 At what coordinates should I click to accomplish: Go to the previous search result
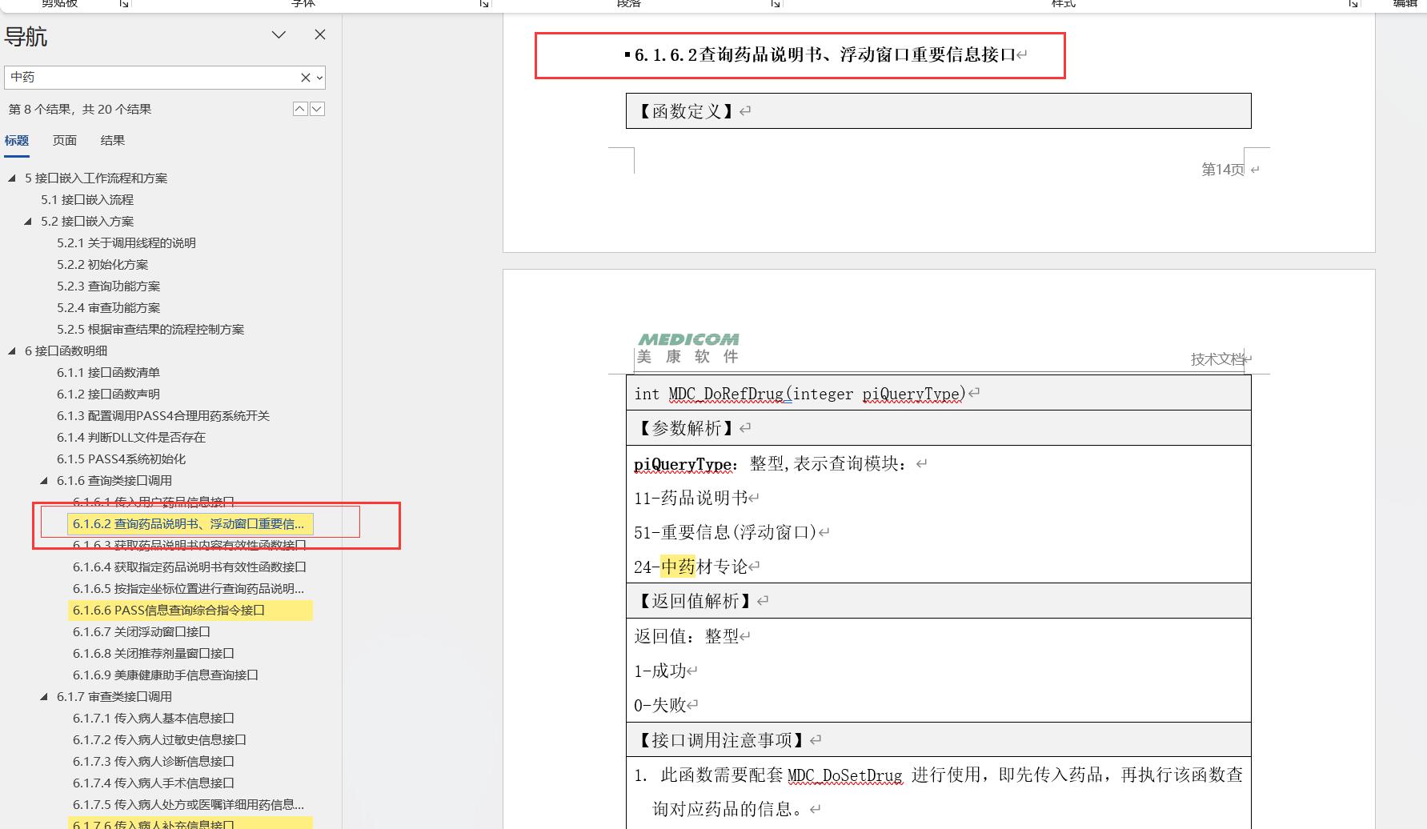click(x=300, y=109)
